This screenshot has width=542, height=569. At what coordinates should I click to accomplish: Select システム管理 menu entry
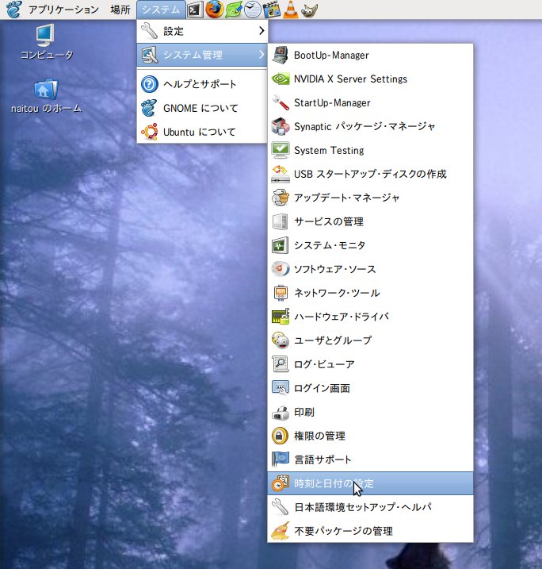point(202,55)
